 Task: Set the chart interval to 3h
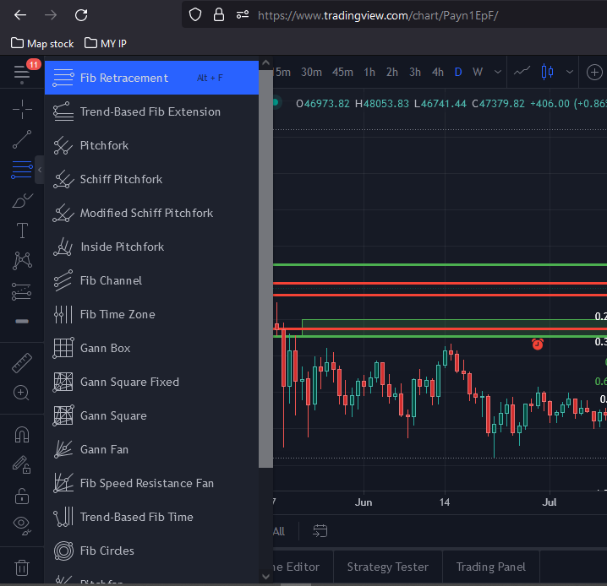coord(415,73)
